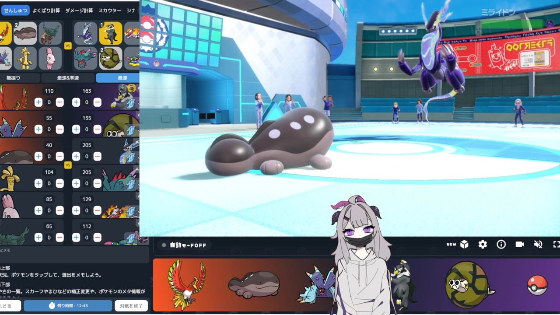Image resolution: width=560 pixels, height=315 pixels.
Task: Click the minus button under speed 129
Action: (98, 210)
